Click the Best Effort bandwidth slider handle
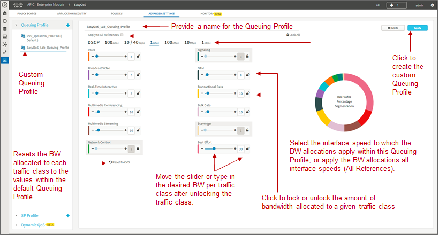This screenshot has height=235, width=439. pyautogui.click(x=214, y=148)
